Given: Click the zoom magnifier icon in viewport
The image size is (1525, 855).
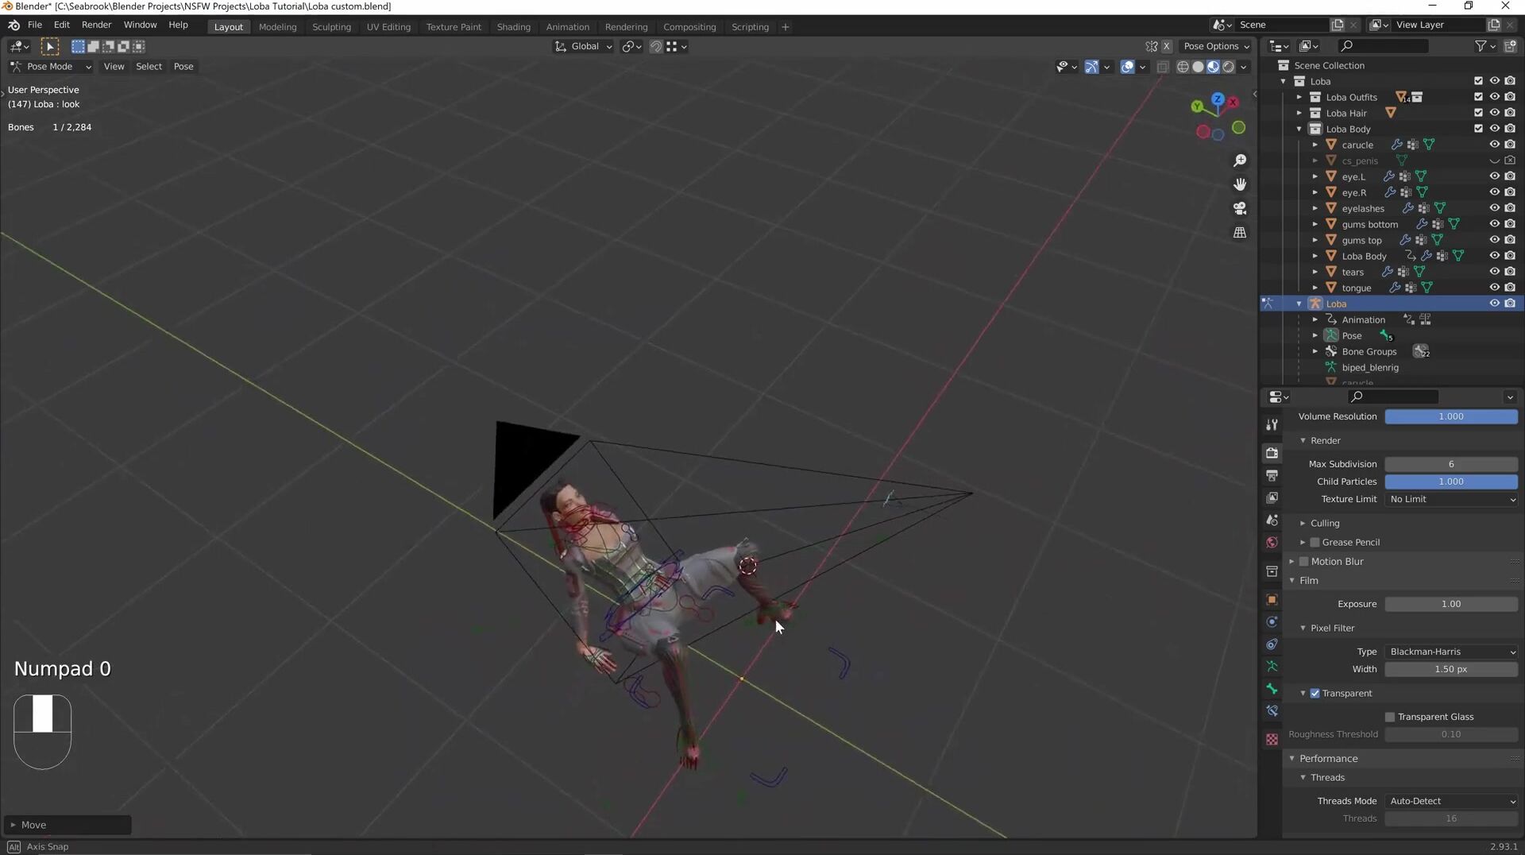Looking at the screenshot, I should [1240, 161].
